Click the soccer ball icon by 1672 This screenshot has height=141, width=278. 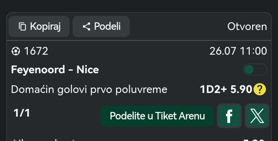[x=16, y=51]
